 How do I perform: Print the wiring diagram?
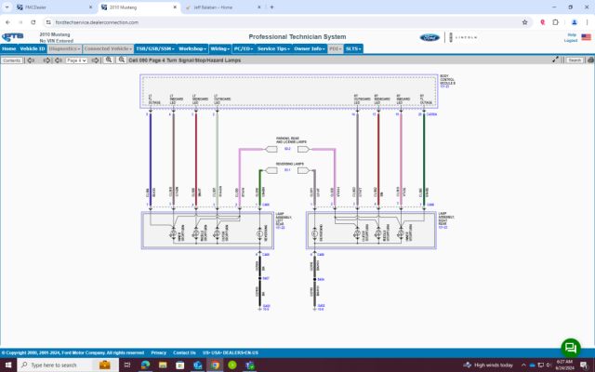point(590,60)
